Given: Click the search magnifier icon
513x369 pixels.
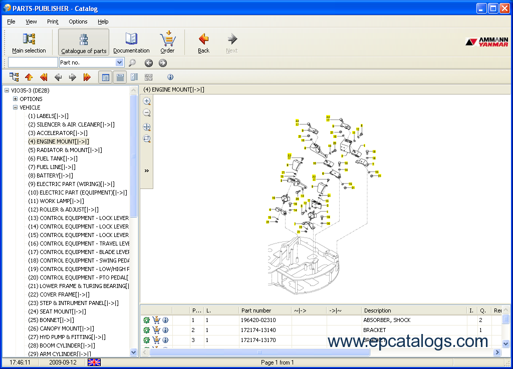Looking at the screenshot, I should [x=132, y=62].
